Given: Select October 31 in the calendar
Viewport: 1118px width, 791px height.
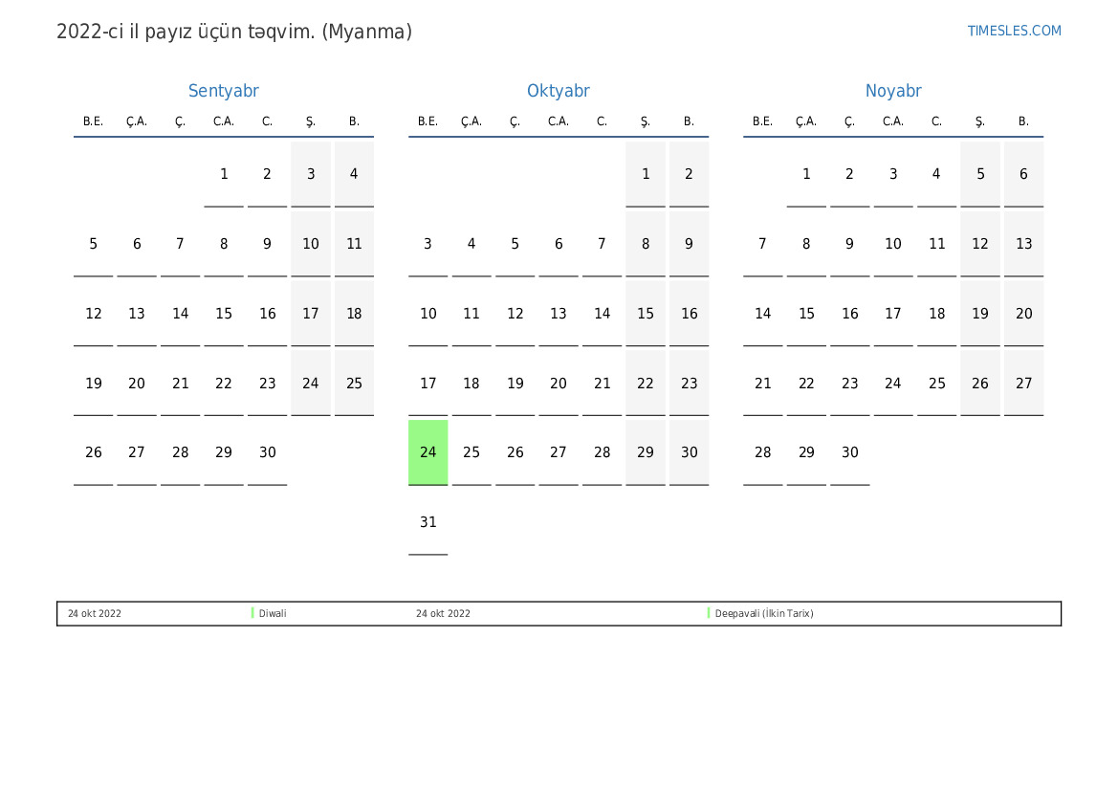Looking at the screenshot, I should [x=427, y=522].
